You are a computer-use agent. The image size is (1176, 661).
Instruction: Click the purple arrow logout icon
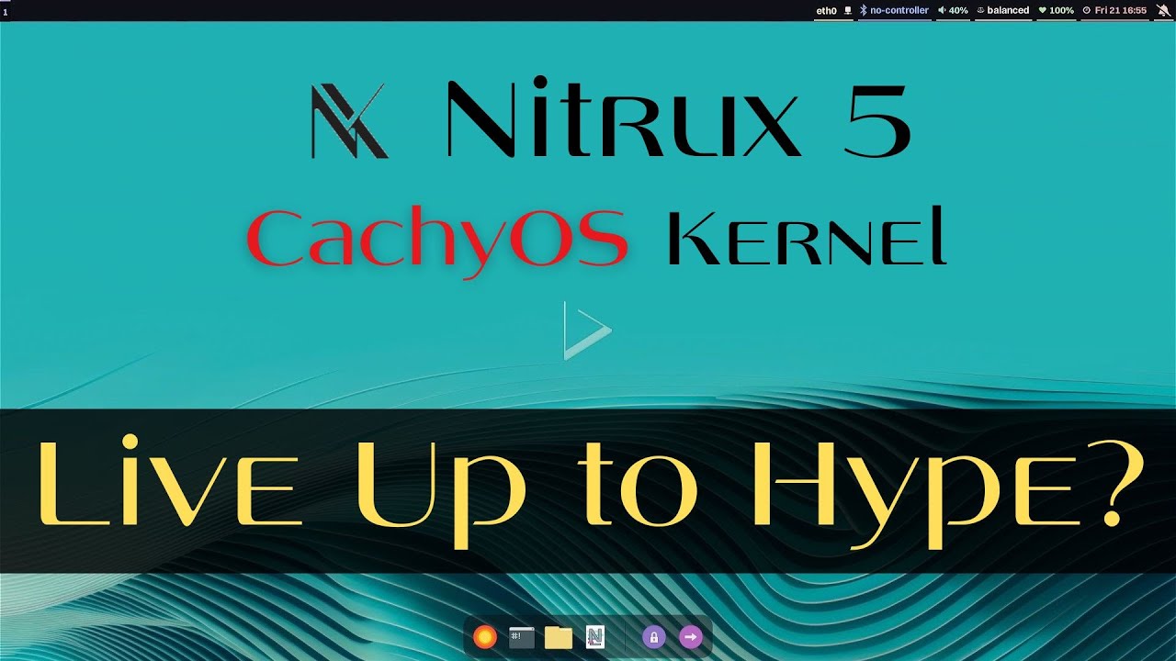point(690,637)
